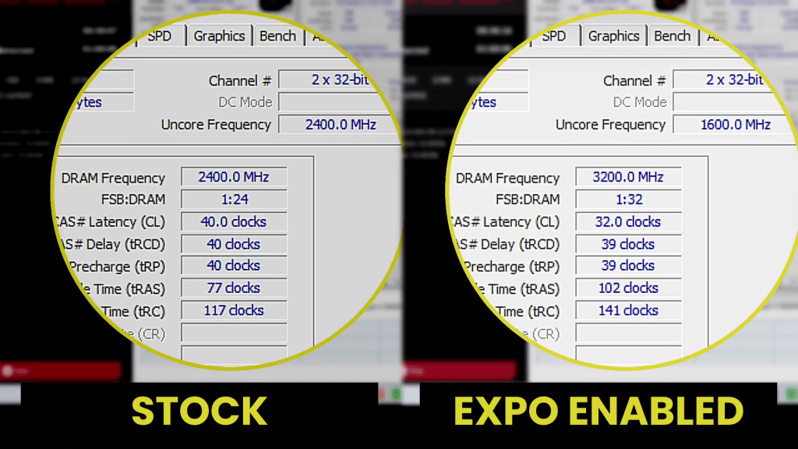Click the 141 clocks tRC value
Screen dimensions: 798x449
pos(629,310)
